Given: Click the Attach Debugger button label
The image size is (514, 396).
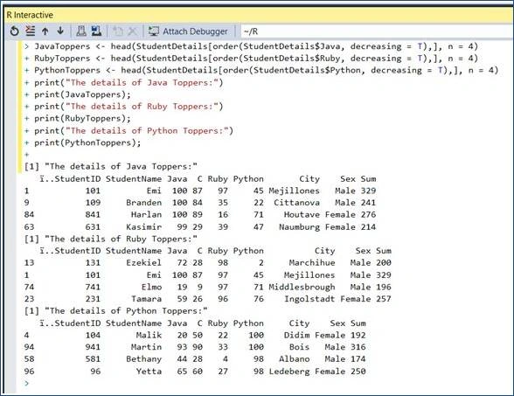Looking at the screenshot, I should [195, 31].
